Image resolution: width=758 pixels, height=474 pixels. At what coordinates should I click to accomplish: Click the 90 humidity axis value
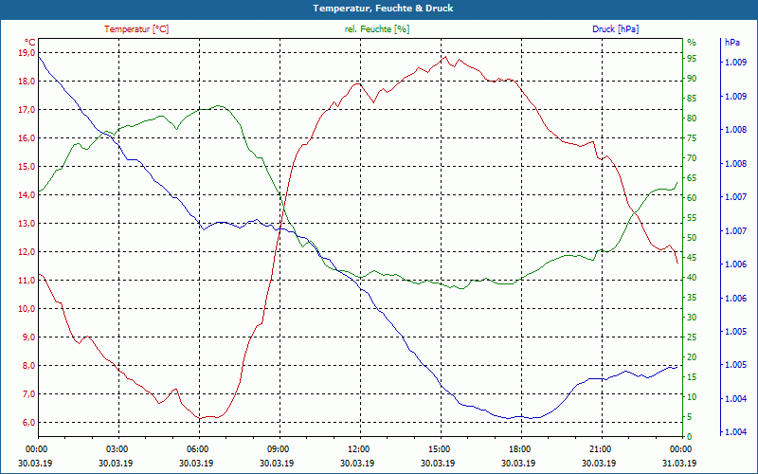pyautogui.click(x=692, y=79)
